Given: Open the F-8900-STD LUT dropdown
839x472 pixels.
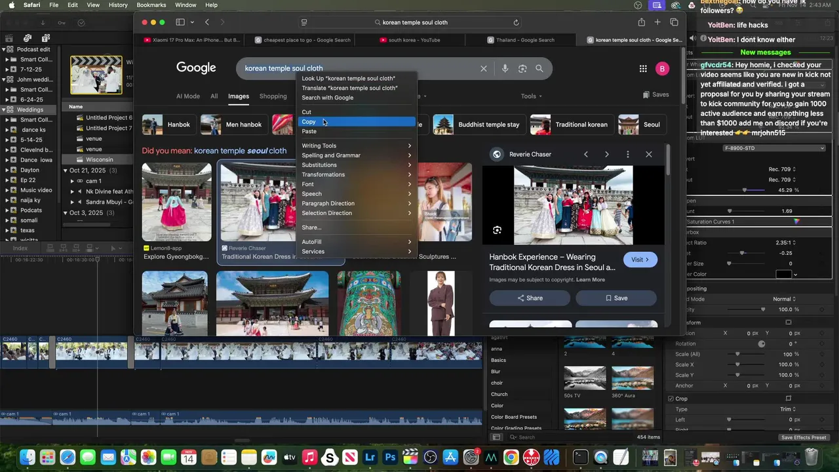Looking at the screenshot, I should [775, 148].
